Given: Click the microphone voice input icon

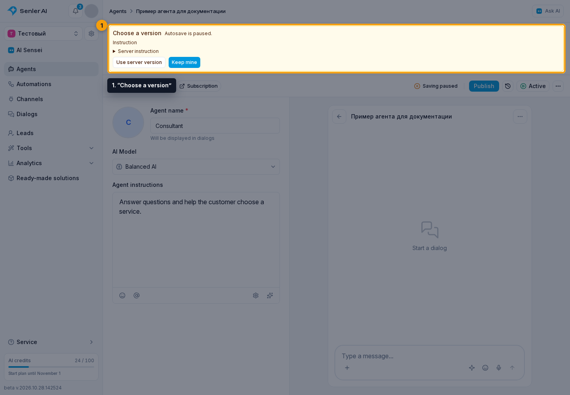Looking at the screenshot, I should [499, 368].
